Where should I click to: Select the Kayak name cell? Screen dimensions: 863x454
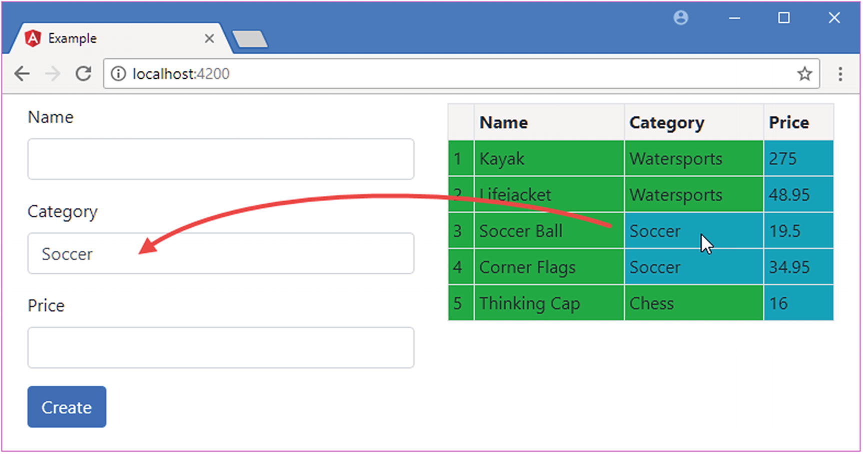tap(549, 158)
